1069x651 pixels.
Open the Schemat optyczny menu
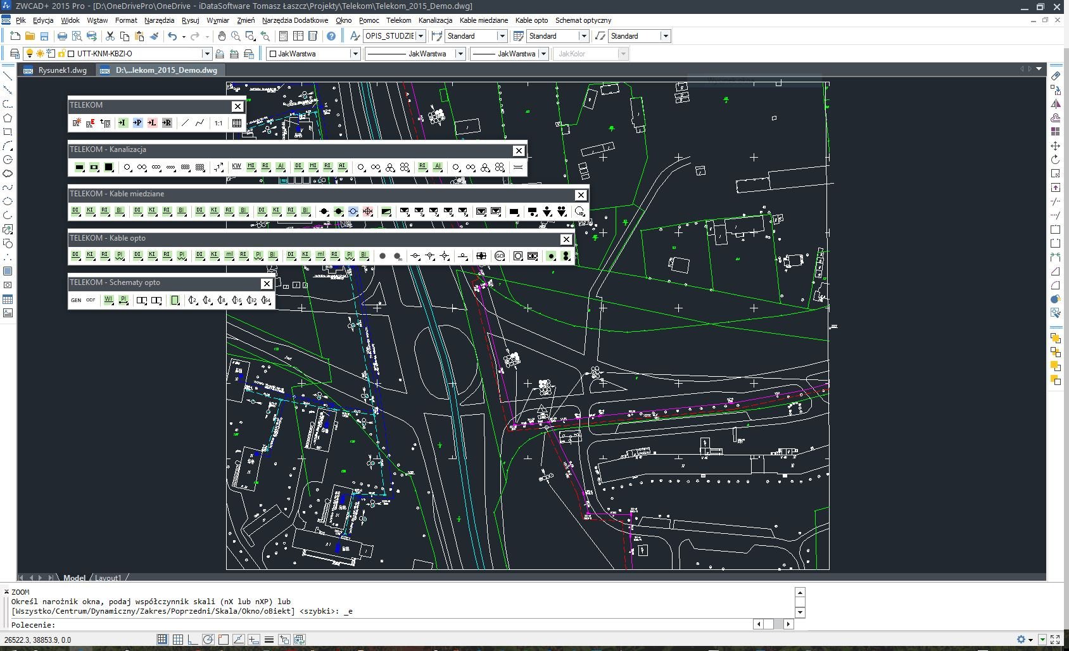(x=583, y=20)
